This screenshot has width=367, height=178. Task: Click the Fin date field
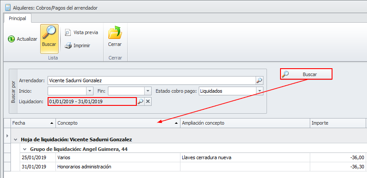[x=126, y=91]
